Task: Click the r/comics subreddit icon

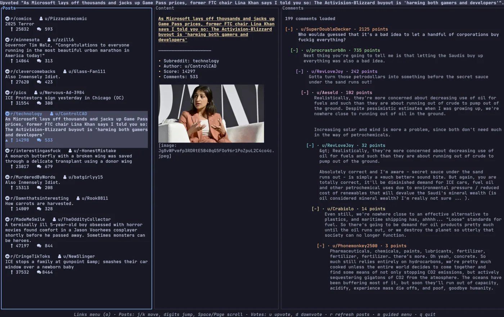Action: pyautogui.click(x=8, y=18)
